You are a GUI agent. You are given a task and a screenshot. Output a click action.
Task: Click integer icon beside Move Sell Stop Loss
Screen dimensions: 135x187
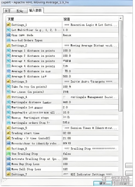pos(9,169)
